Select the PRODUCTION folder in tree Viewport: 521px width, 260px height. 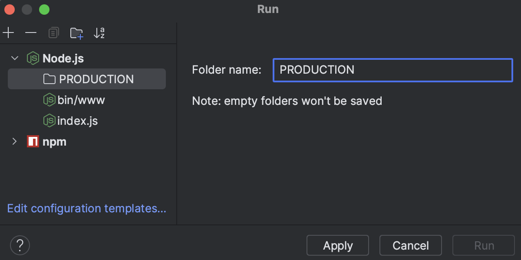tap(96, 79)
